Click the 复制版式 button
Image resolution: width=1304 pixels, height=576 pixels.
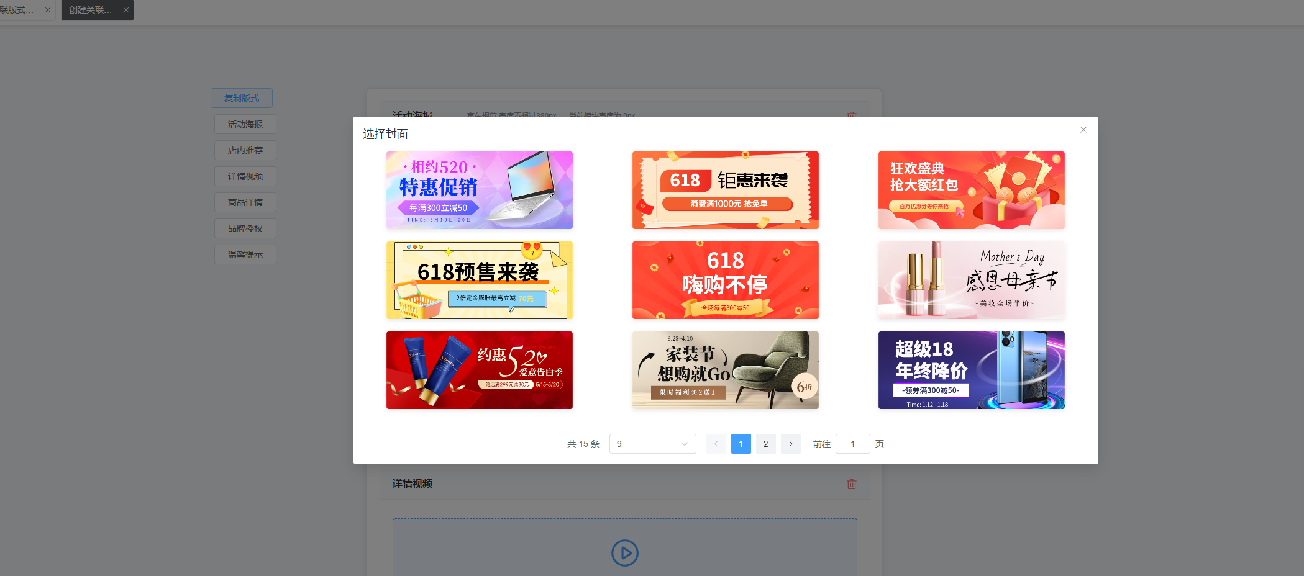242,98
